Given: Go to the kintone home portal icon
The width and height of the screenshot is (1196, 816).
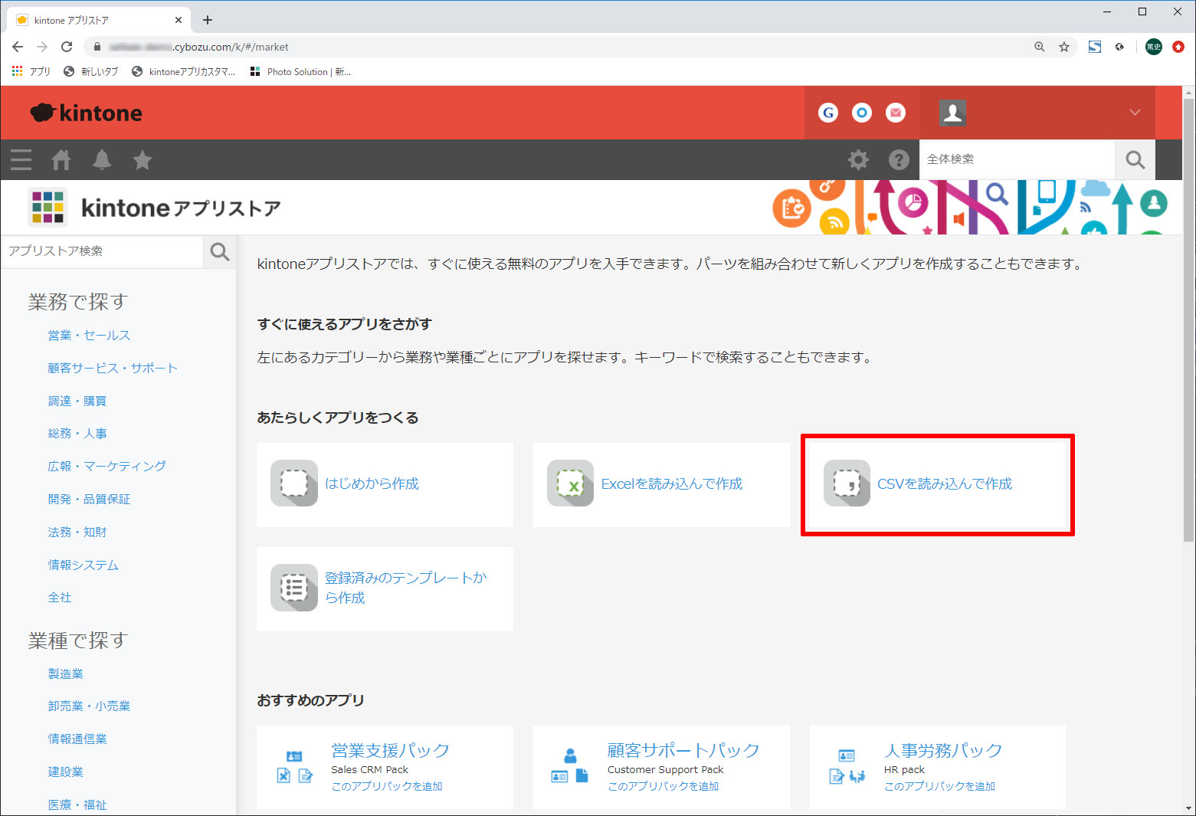Looking at the screenshot, I should (x=61, y=159).
